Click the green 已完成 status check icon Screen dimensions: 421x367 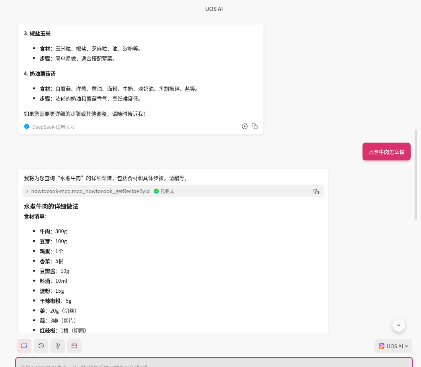tap(156, 191)
